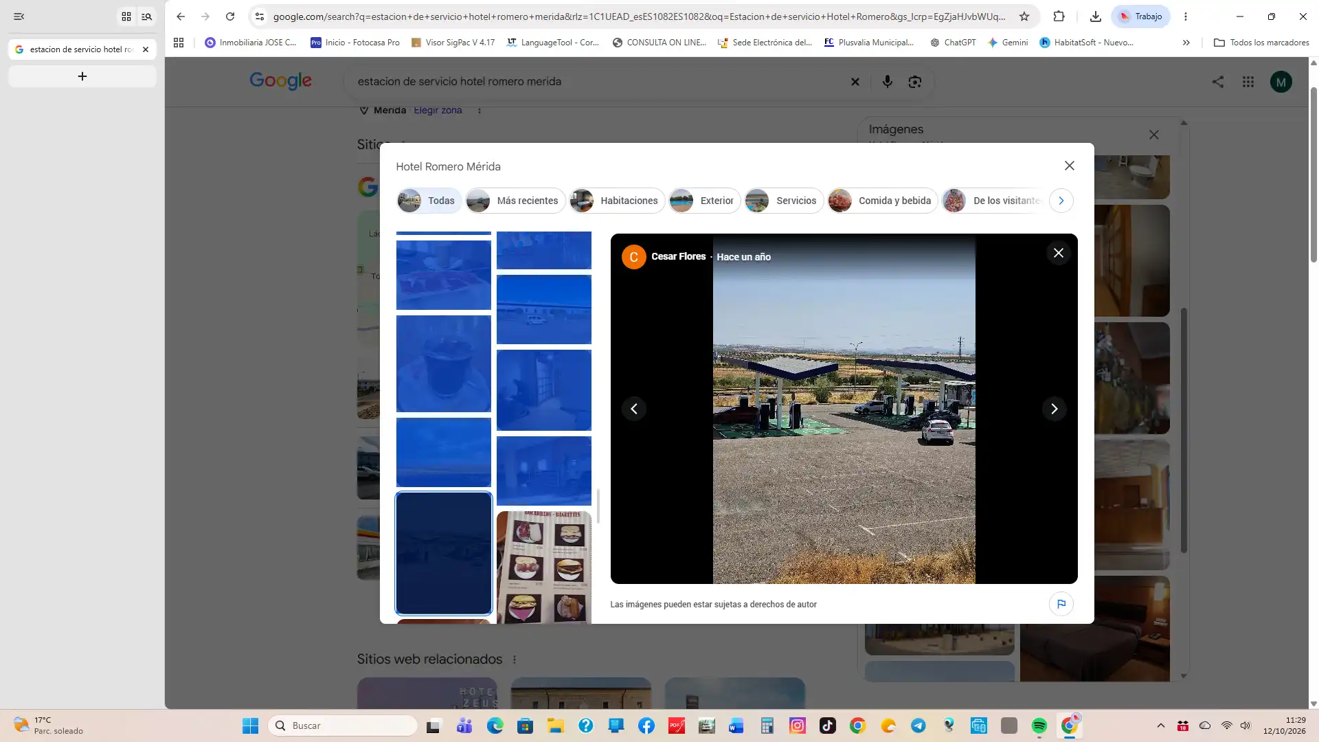Select the Comida y bebida filter
The width and height of the screenshot is (1319, 742).
click(x=883, y=201)
